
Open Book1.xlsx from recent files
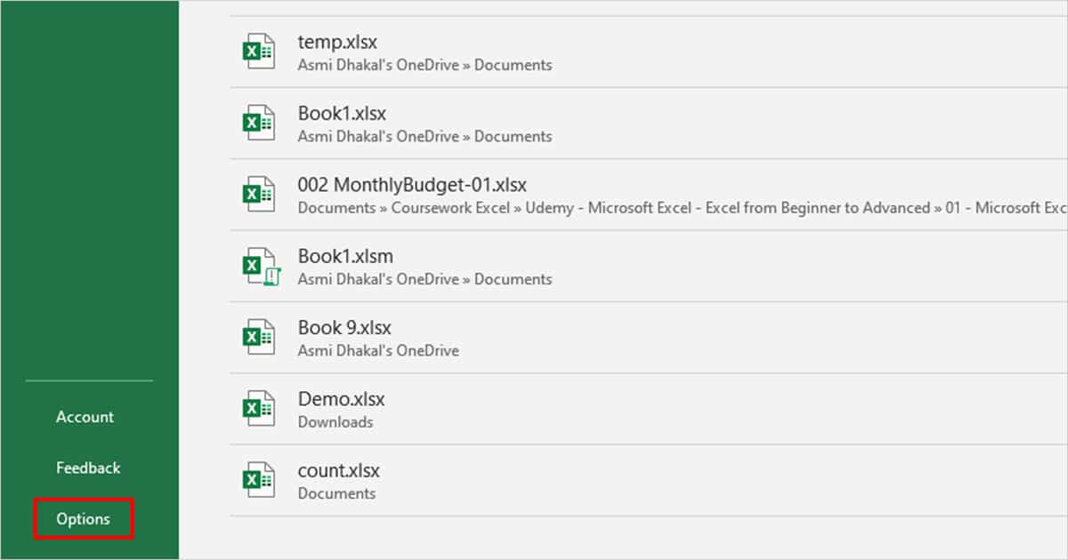341,113
